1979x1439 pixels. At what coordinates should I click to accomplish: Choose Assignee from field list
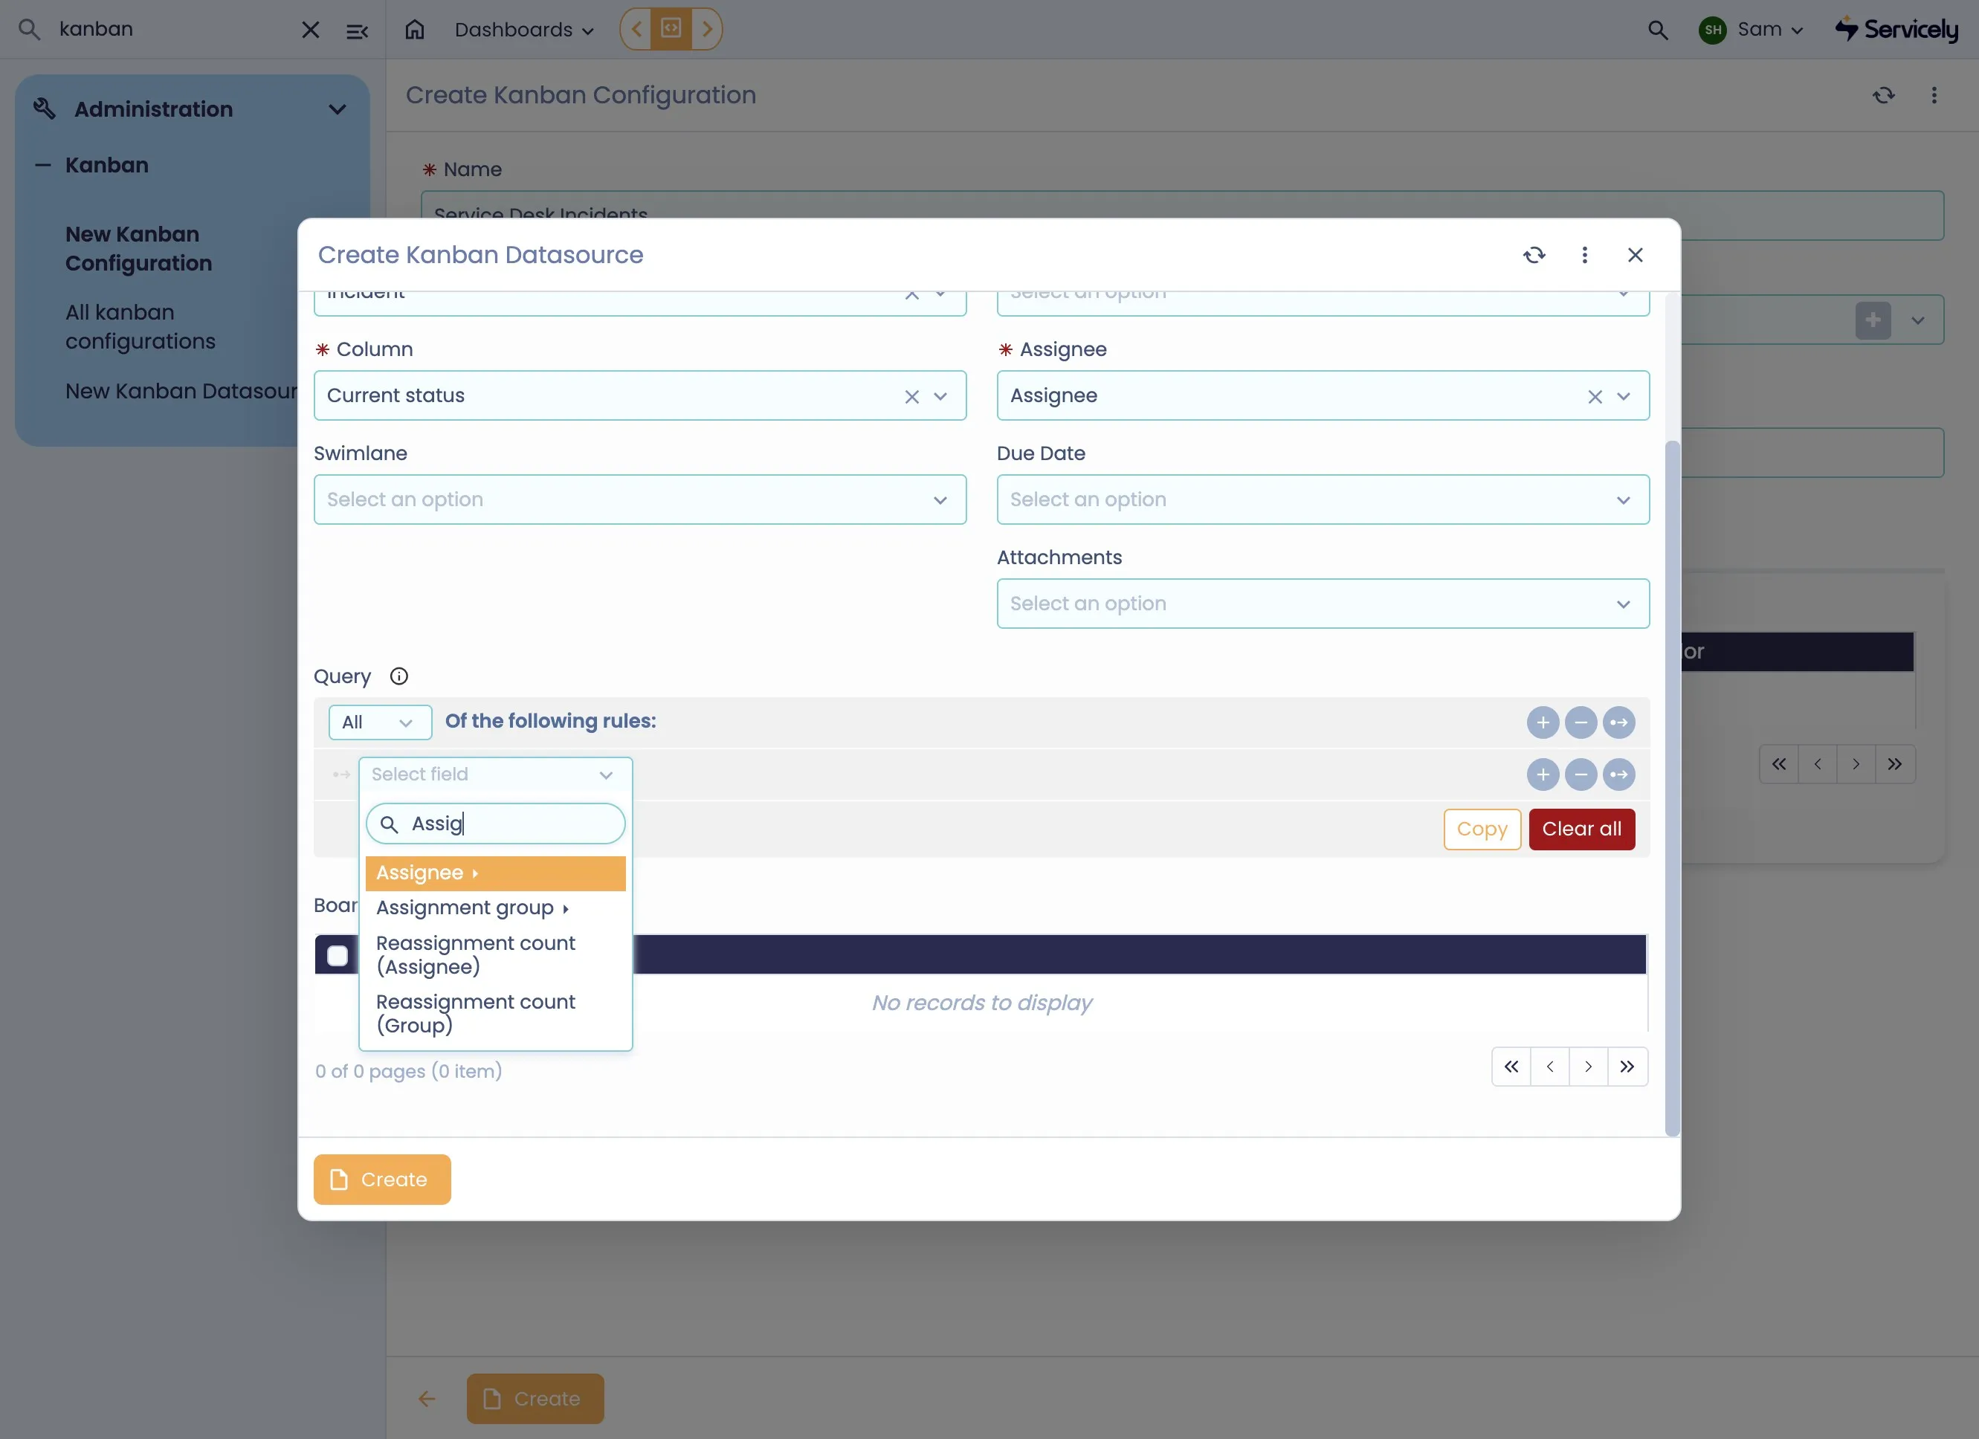(x=495, y=873)
